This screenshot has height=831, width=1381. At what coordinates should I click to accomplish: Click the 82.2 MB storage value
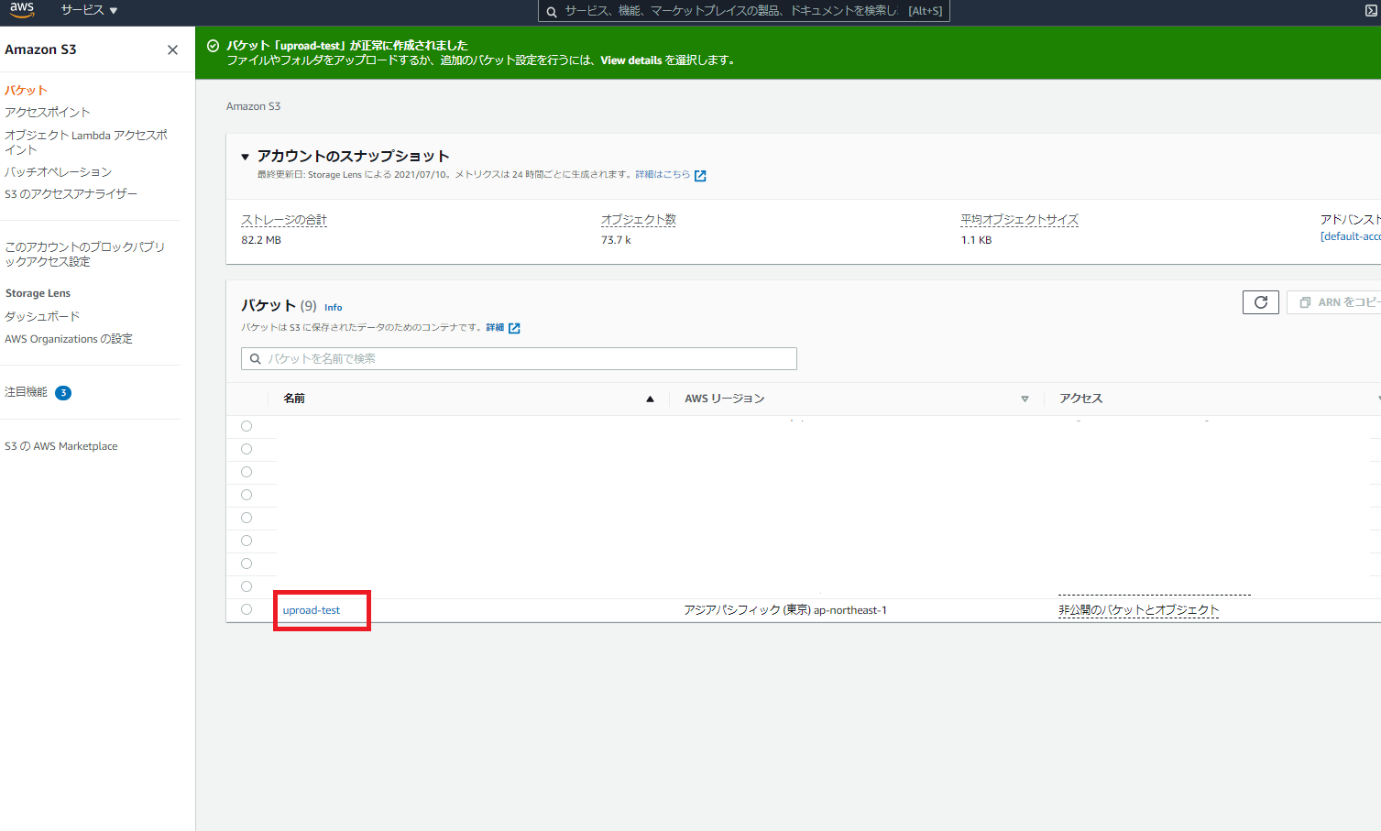coord(261,240)
